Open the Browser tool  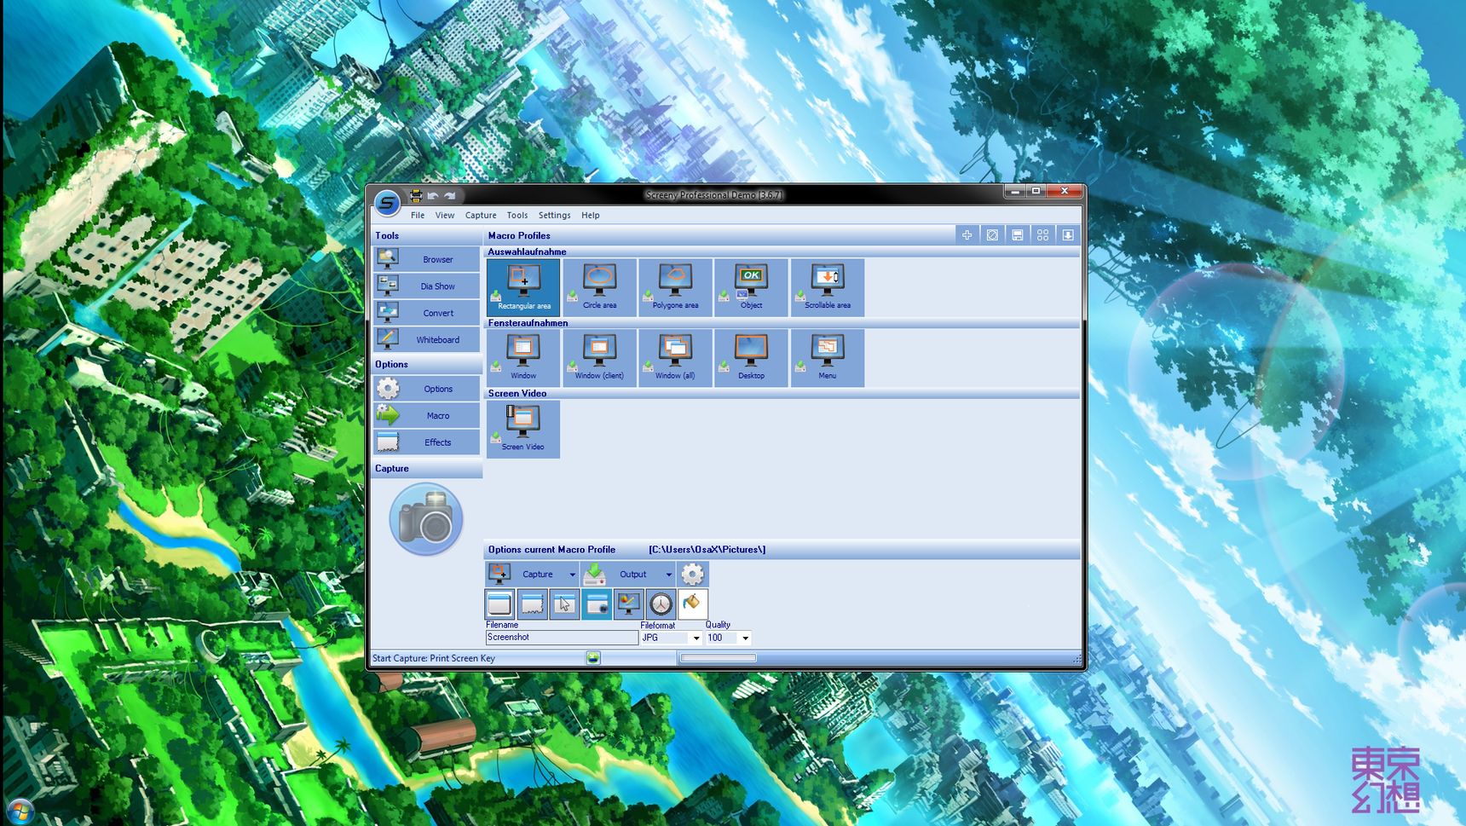click(x=426, y=259)
